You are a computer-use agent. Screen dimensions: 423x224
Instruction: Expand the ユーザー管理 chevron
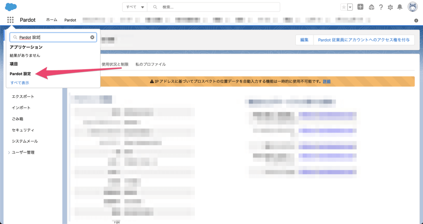(9, 153)
